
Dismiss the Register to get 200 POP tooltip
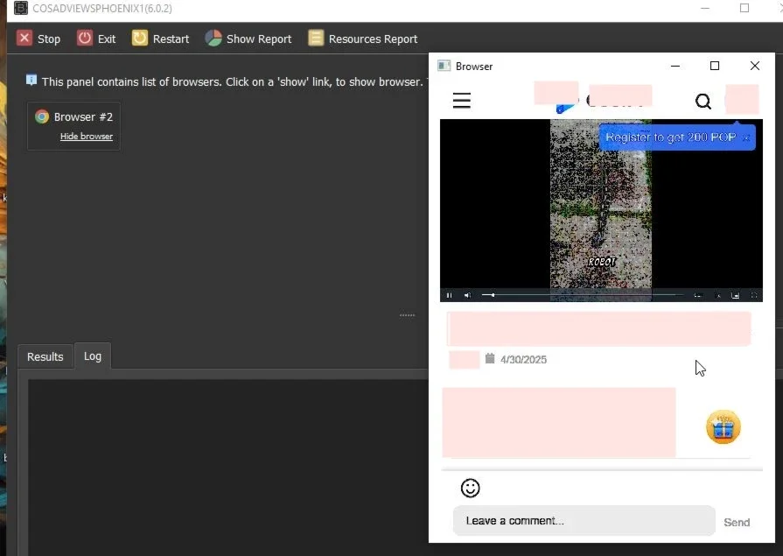[745, 138]
